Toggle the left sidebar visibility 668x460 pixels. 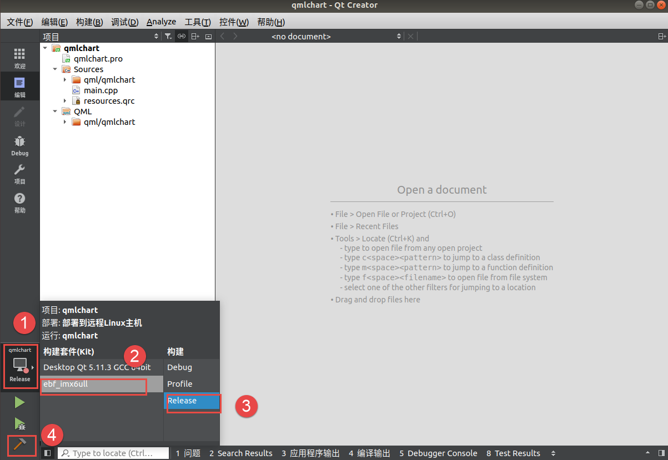[x=48, y=453]
